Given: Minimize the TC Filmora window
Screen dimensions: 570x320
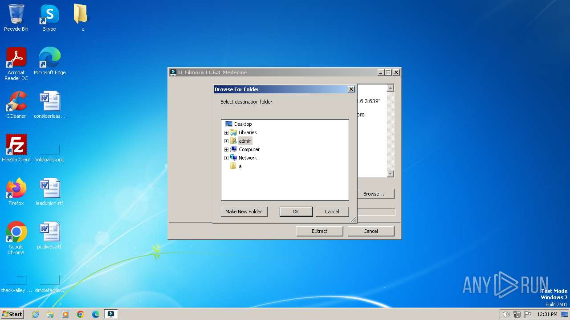Looking at the screenshot, I should click(x=381, y=72).
